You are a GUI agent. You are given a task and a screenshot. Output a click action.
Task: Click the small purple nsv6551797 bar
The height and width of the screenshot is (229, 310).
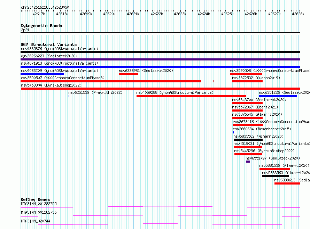tap(248, 162)
